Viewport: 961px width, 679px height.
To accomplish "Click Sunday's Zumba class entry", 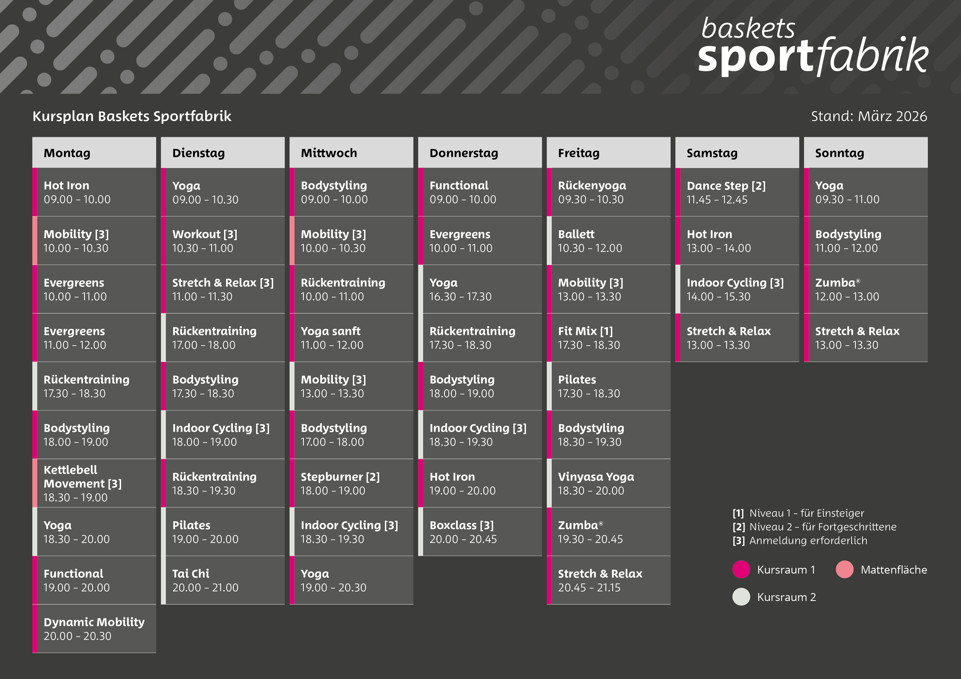I will pos(866,289).
